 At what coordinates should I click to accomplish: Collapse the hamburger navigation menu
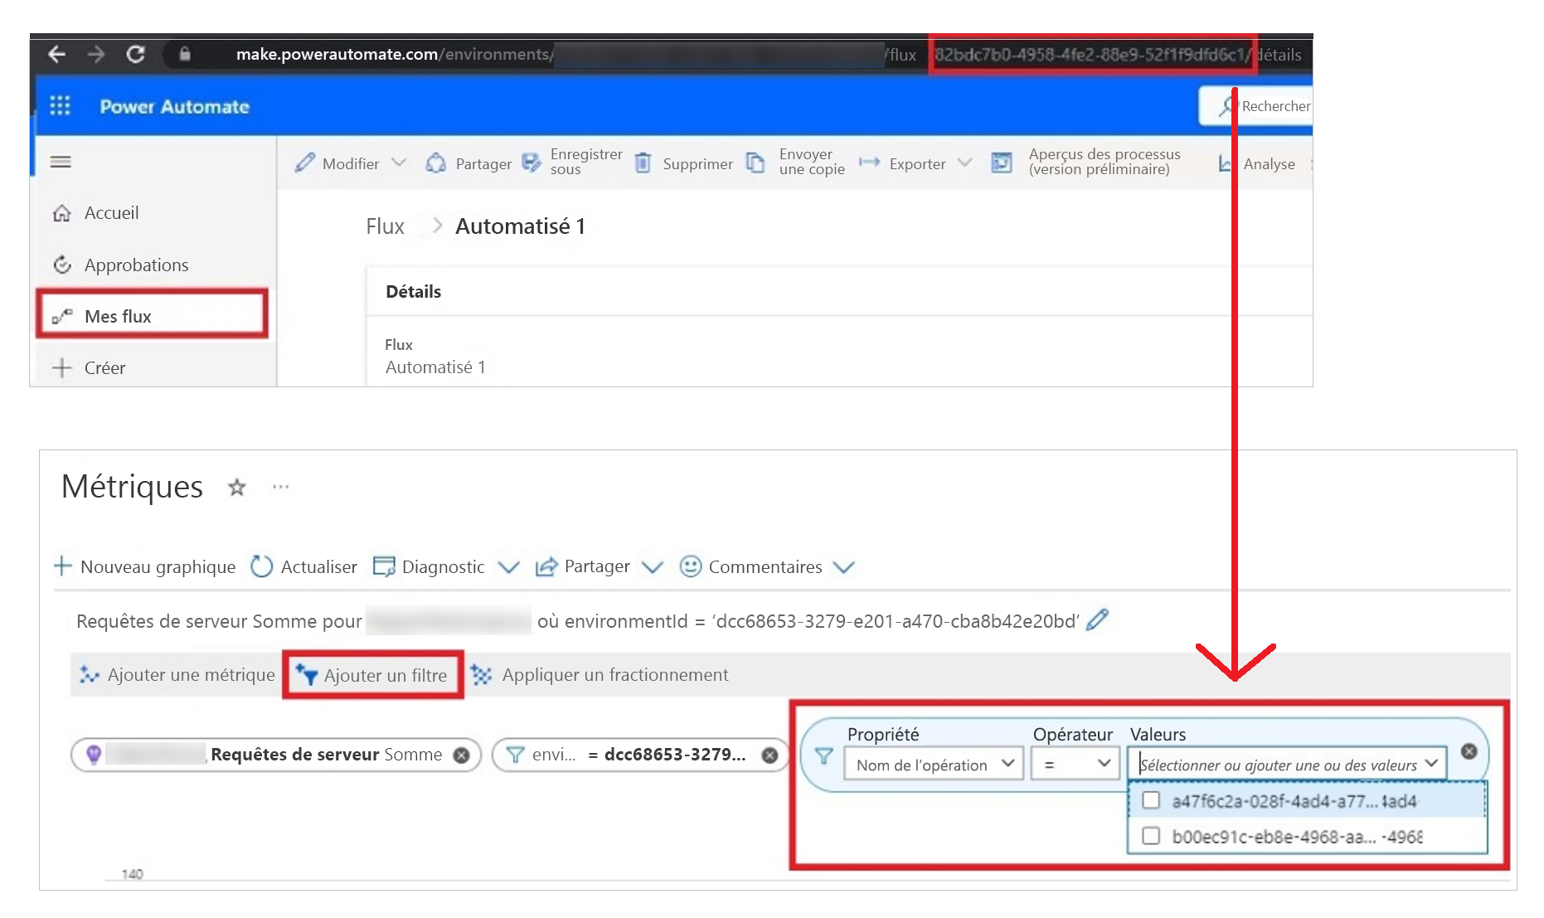(61, 162)
